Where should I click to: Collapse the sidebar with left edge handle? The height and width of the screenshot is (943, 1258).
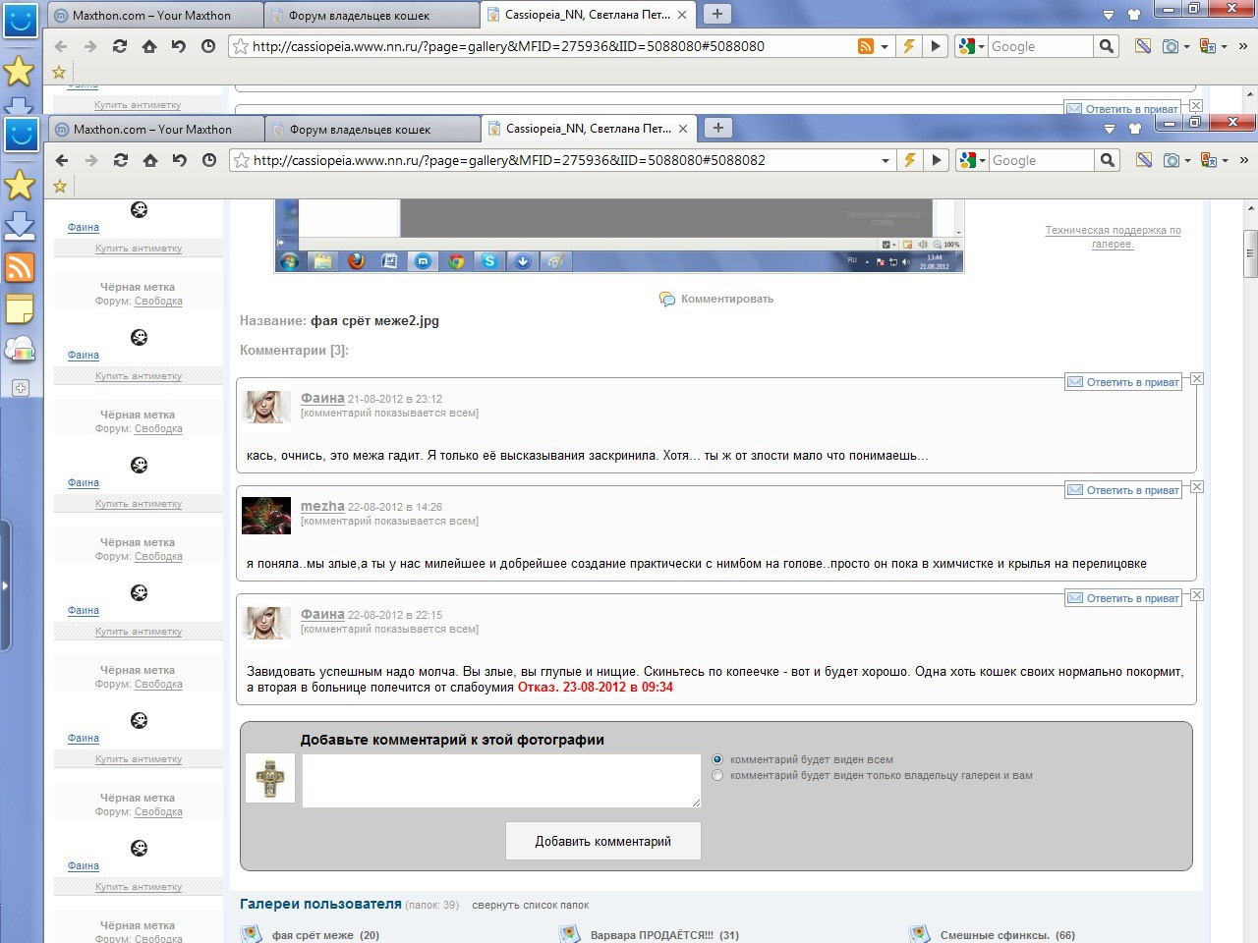(x=5, y=585)
